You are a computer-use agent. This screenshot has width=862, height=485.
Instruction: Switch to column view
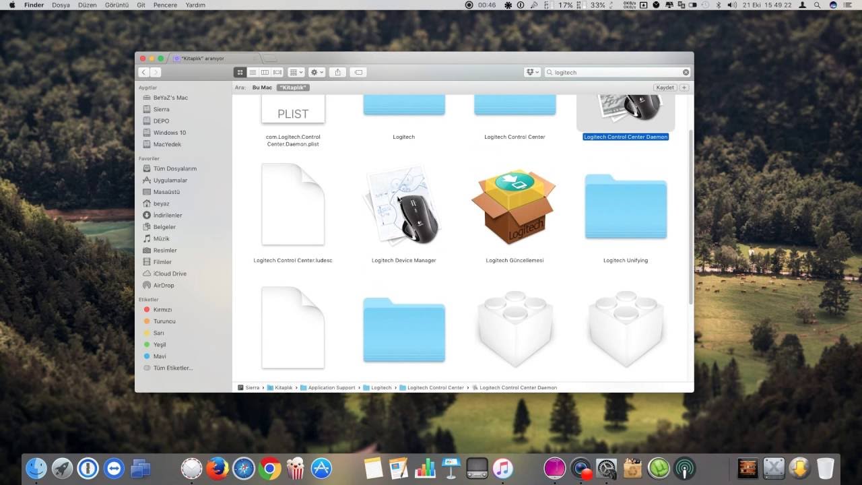tap(265, 72)
